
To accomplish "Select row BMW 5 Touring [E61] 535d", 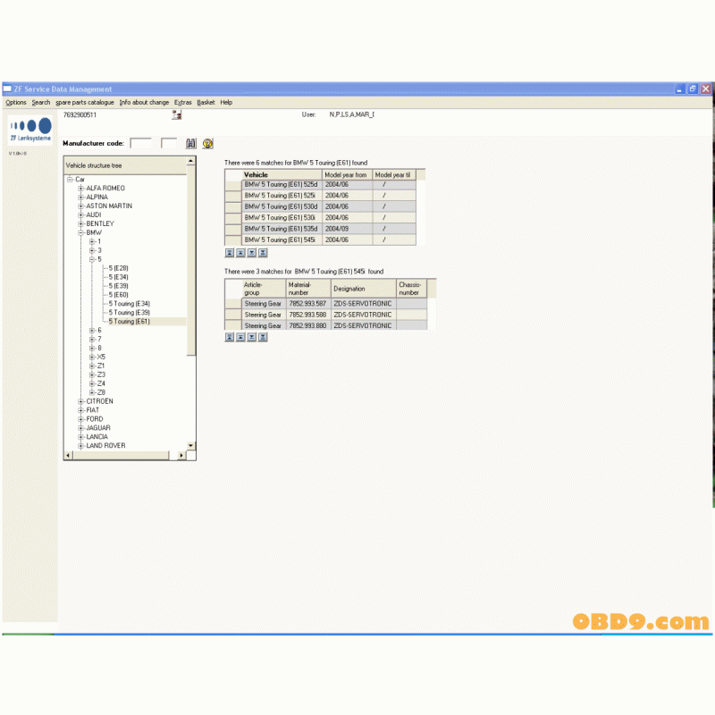I will pos(320,229).
